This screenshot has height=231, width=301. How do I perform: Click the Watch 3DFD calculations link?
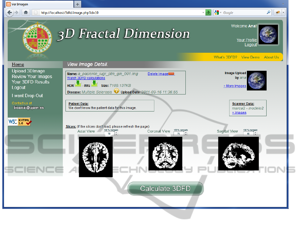click(86, 78)
